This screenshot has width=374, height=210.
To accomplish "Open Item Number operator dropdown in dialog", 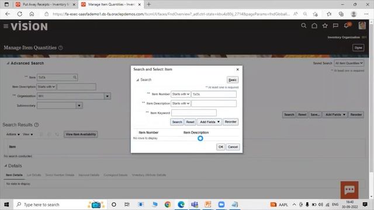I will click(181, 94).
